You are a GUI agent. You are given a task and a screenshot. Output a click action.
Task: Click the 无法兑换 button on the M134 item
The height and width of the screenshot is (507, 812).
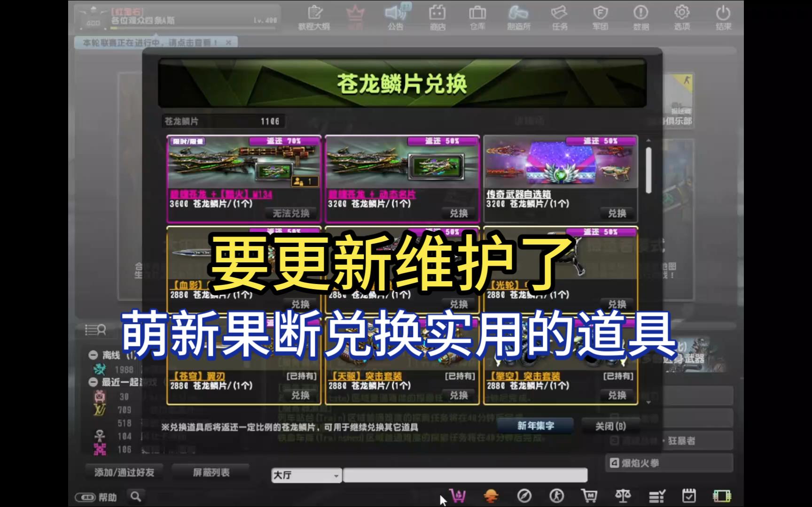(x=291, y=214)
